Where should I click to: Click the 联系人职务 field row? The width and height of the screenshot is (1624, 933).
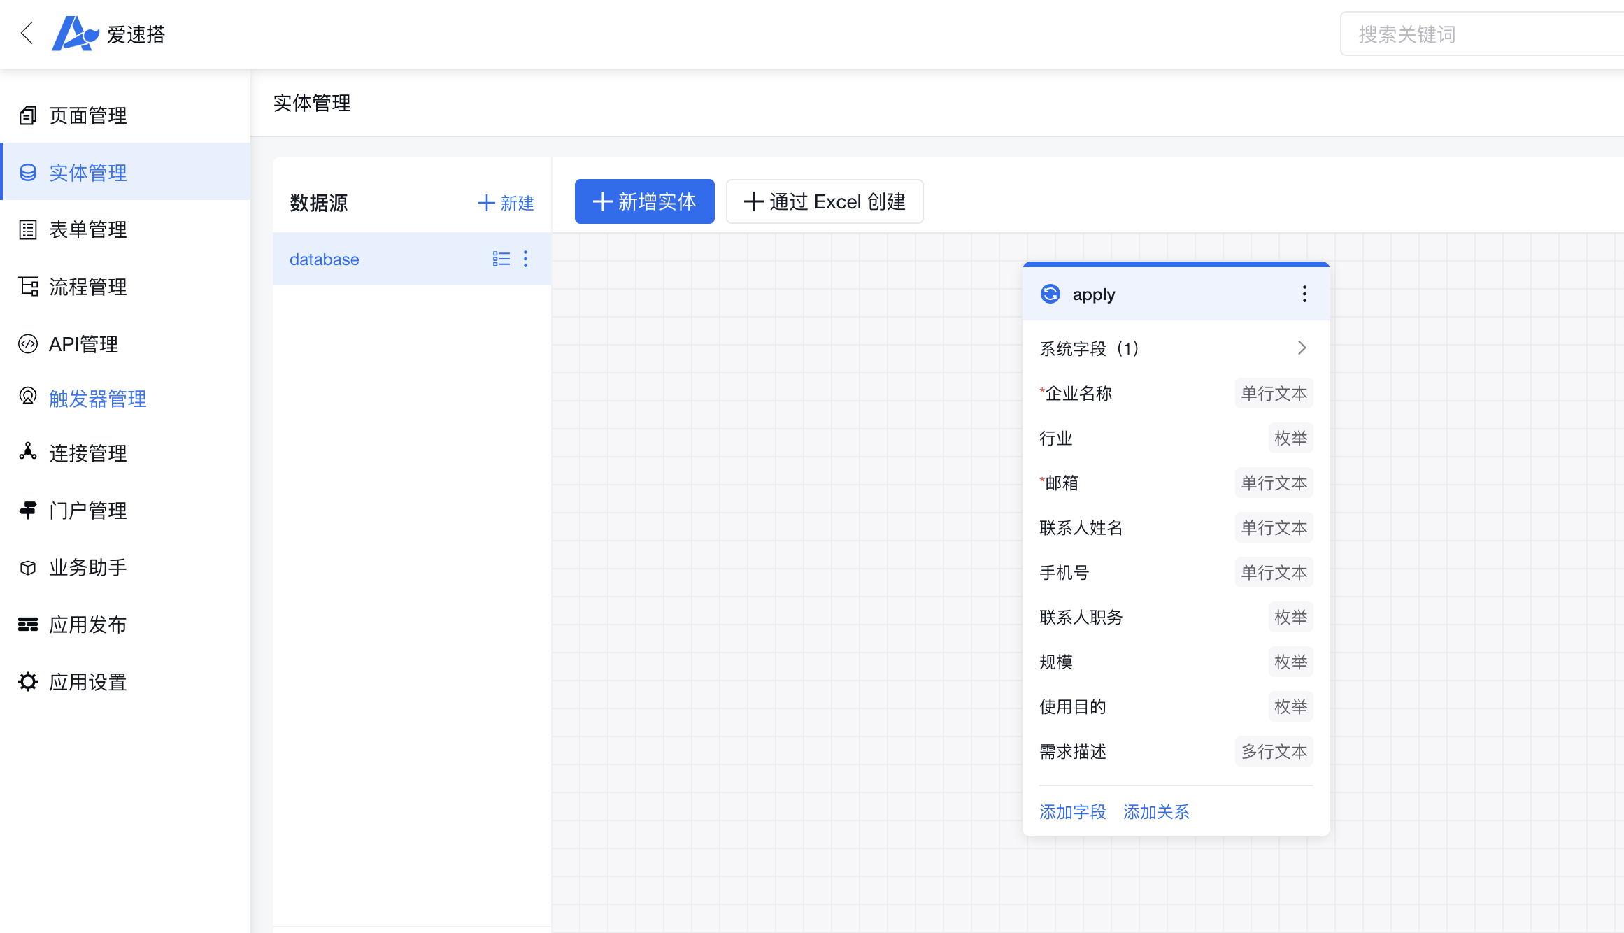click(1176, 617)
